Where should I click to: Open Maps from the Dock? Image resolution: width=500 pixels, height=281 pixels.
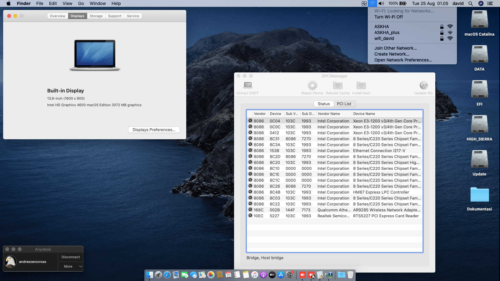coord(202,275)
